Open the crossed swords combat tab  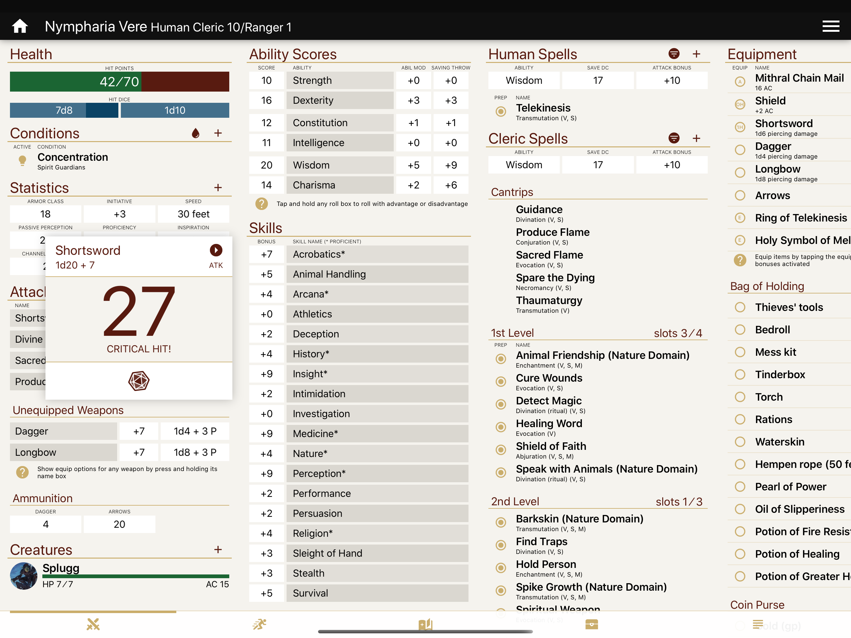pos(93,624)
